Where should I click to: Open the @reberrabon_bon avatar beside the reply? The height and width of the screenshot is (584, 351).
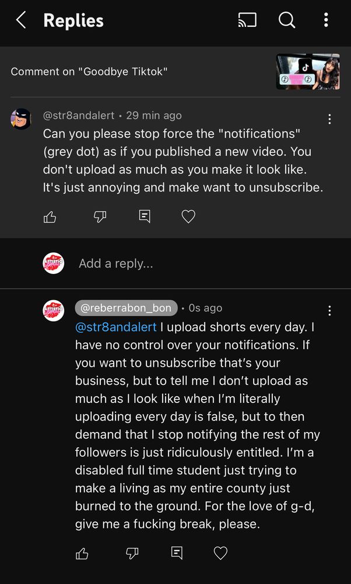click(54, 310)
